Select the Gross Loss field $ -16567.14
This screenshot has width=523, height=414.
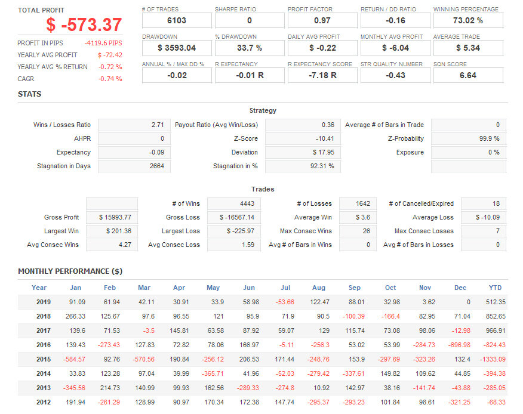(x=234, y=217)
